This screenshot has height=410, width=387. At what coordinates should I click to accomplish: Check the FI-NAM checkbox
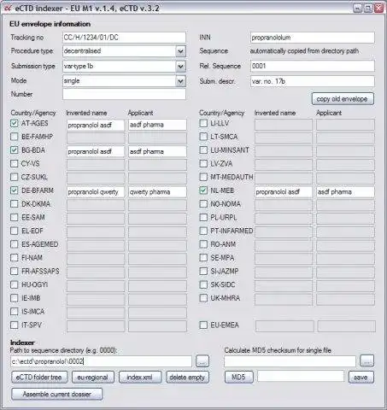click(15, 258)
